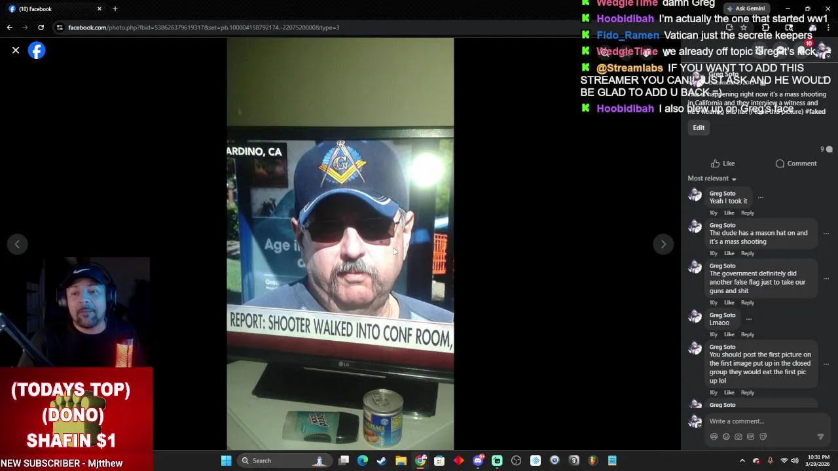Image resolution: width=838 pixels, height=471 pixels.
Task: Click the #faked hashtag in the caption
Action: (x=815, y=112)
